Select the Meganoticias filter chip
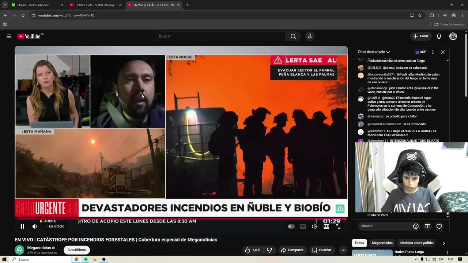468x263 pixels. click(x=382, y=243)
